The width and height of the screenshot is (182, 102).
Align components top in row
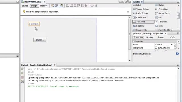click(79, 6)
